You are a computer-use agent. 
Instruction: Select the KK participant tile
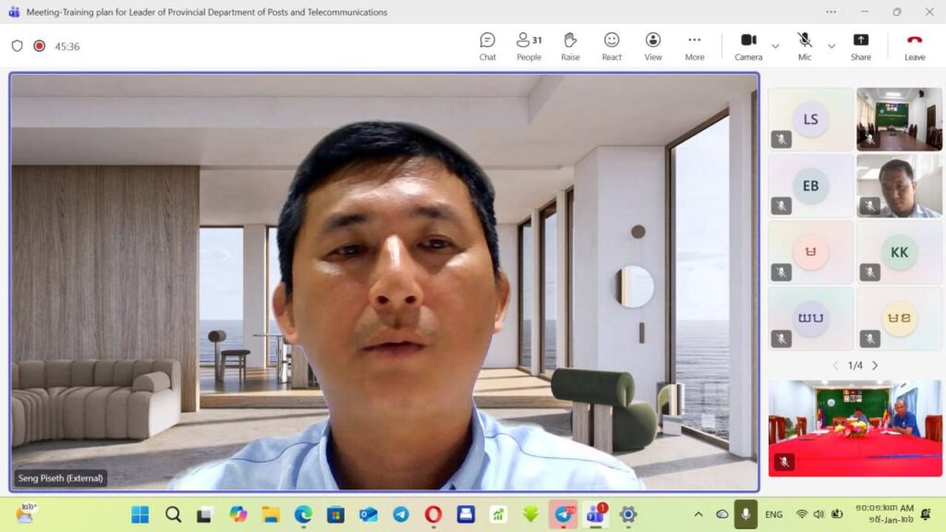coord(899,252)
